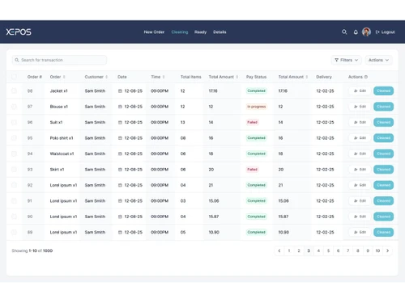Click Failed status for order 96
405x303 pixels.
(252, 122)
